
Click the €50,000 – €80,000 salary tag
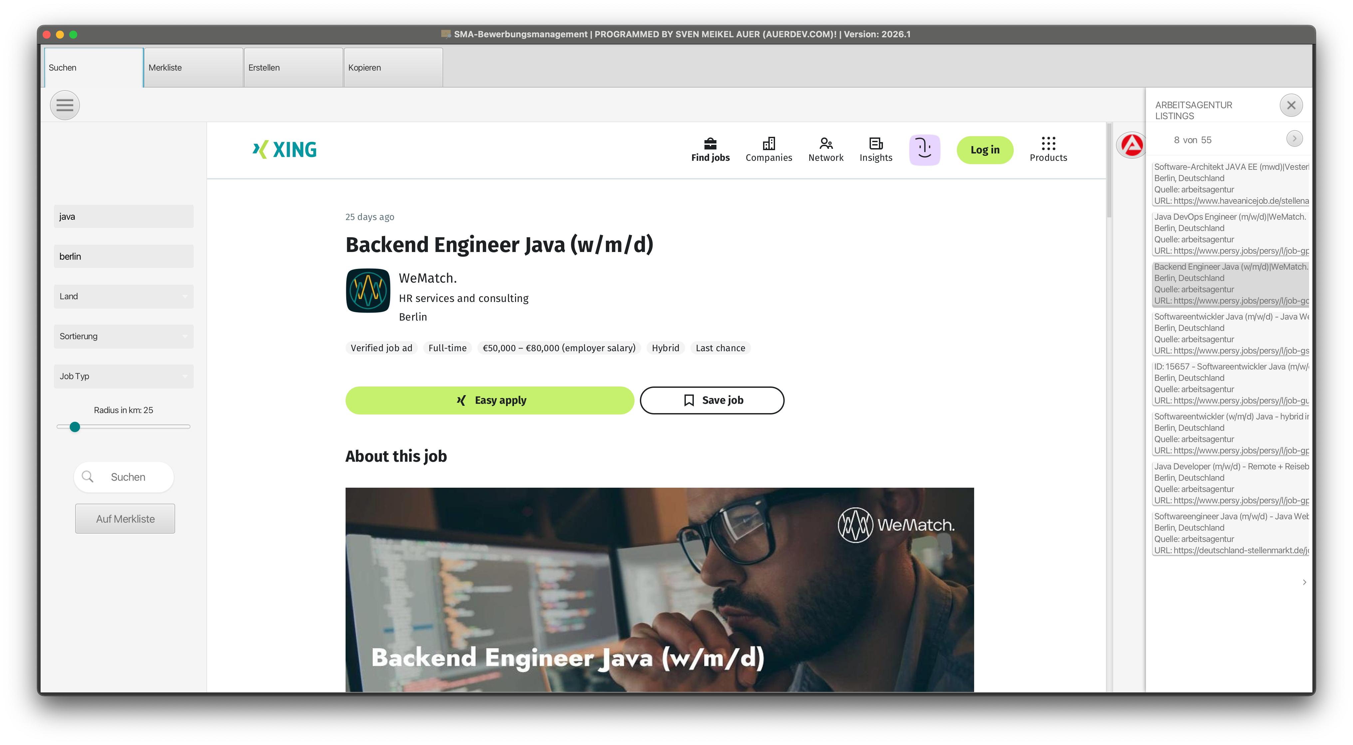click(x=559, y=348)
